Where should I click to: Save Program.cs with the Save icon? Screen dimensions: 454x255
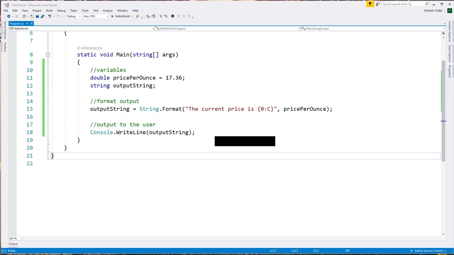click(37, 16)
